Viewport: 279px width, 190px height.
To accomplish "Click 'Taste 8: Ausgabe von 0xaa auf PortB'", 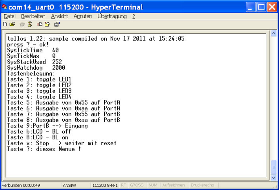I will (x=63, y=120).
